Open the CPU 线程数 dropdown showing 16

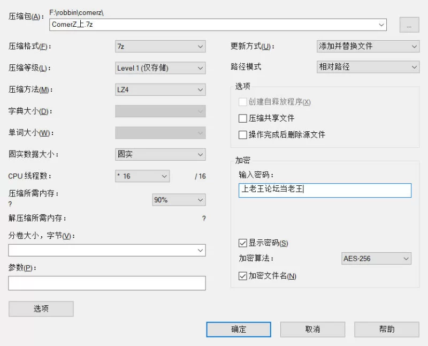click(142, 176)
